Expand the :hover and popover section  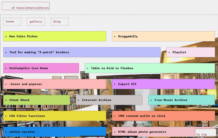coord(26,84)
